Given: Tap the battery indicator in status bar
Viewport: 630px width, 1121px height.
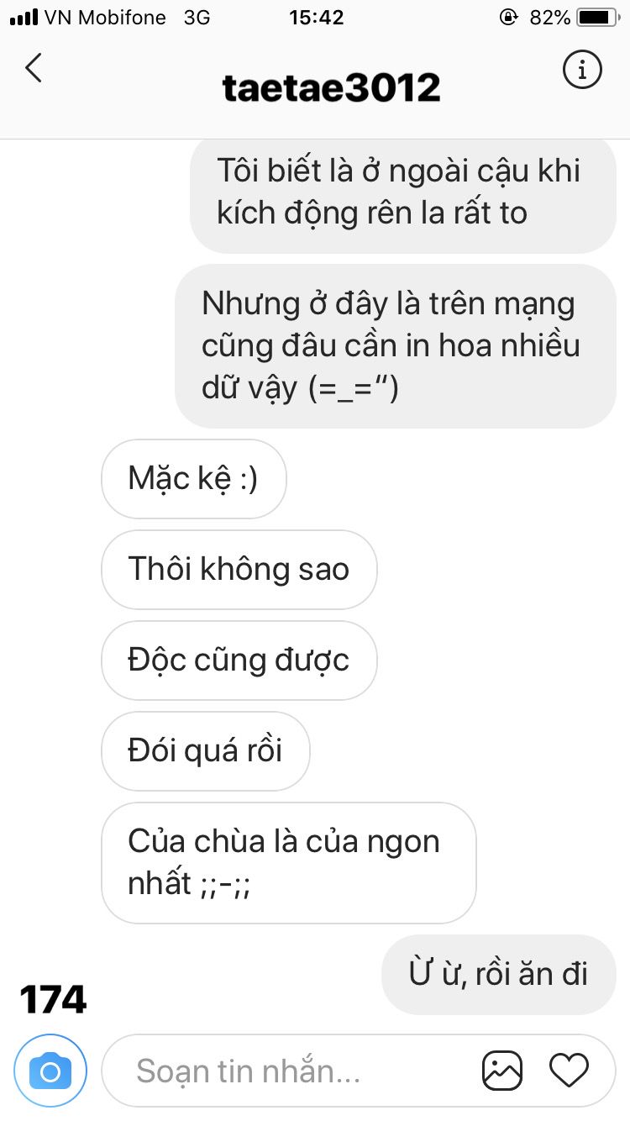Looking at the screenshot, I should pos(598,17).
